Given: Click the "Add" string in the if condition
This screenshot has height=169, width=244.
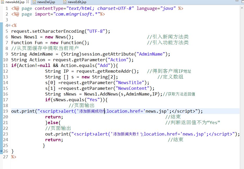Looking at the screenshot, I should coord(104,65).
